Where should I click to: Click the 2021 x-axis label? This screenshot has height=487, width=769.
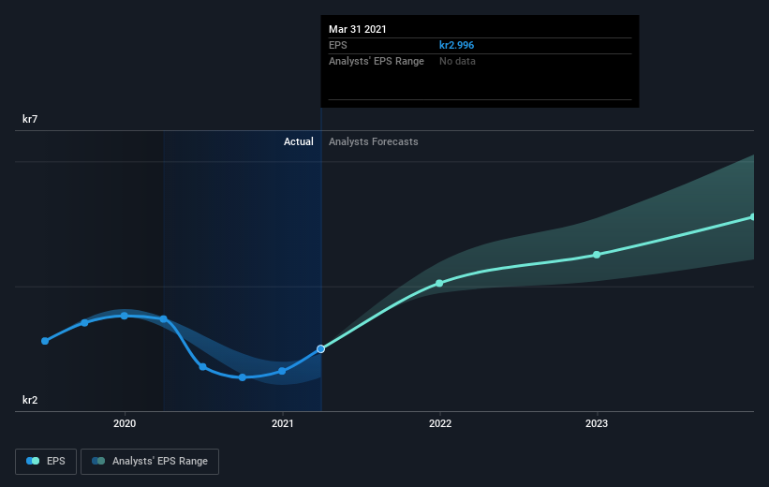click(x=282, y=423)
